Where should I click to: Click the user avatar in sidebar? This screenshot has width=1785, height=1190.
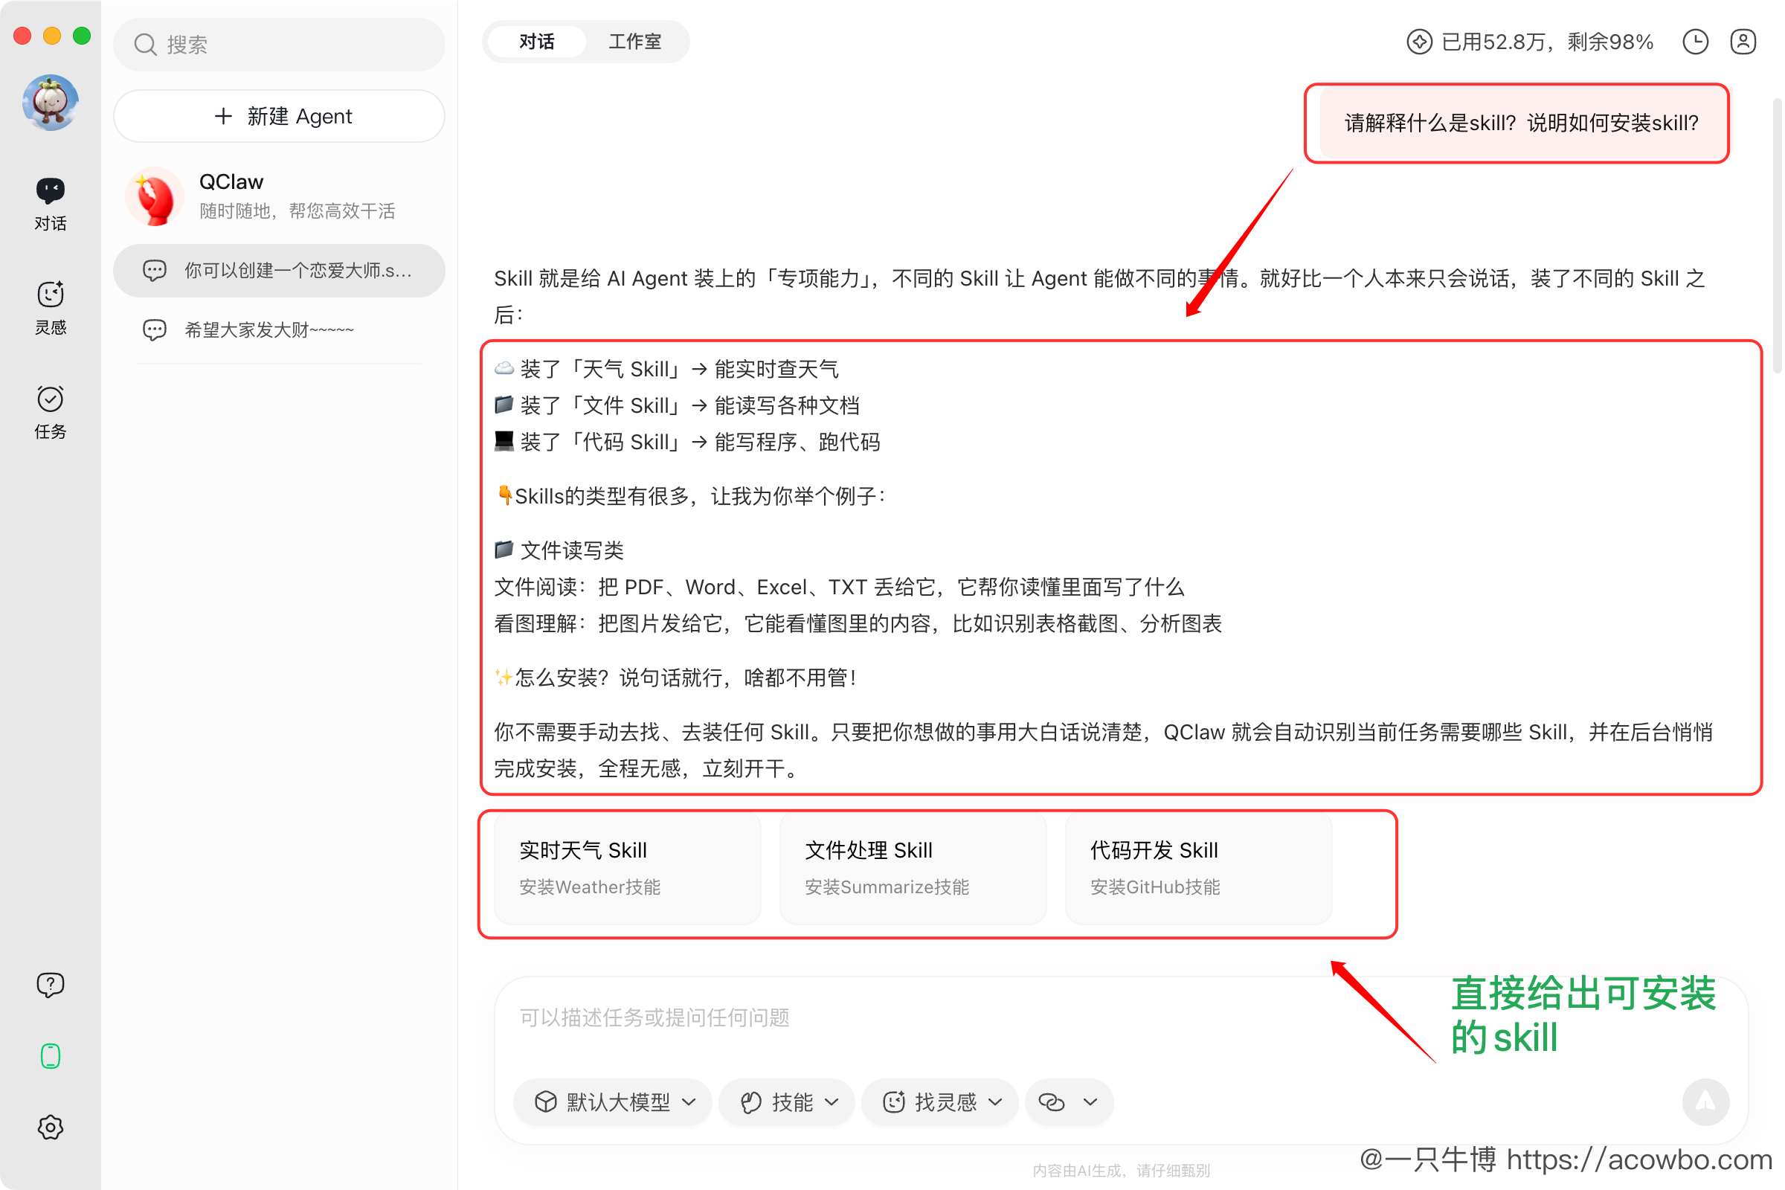coord(50,103)
